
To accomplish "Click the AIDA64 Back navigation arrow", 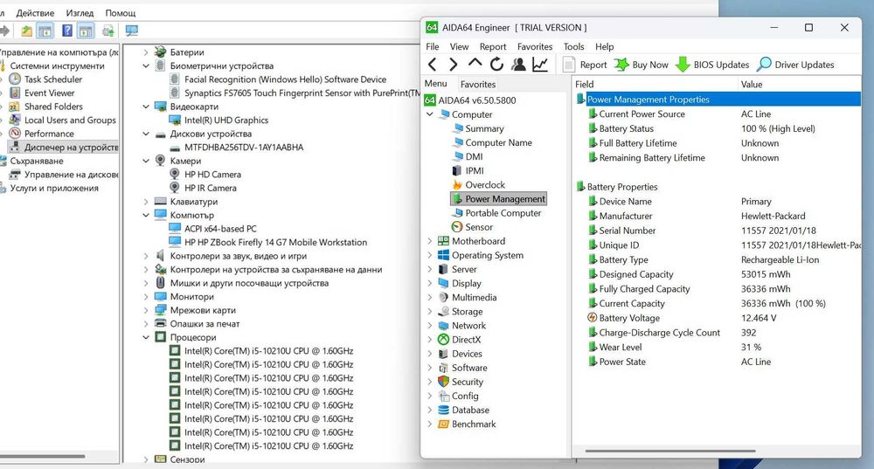I will (x=432, y=65).
